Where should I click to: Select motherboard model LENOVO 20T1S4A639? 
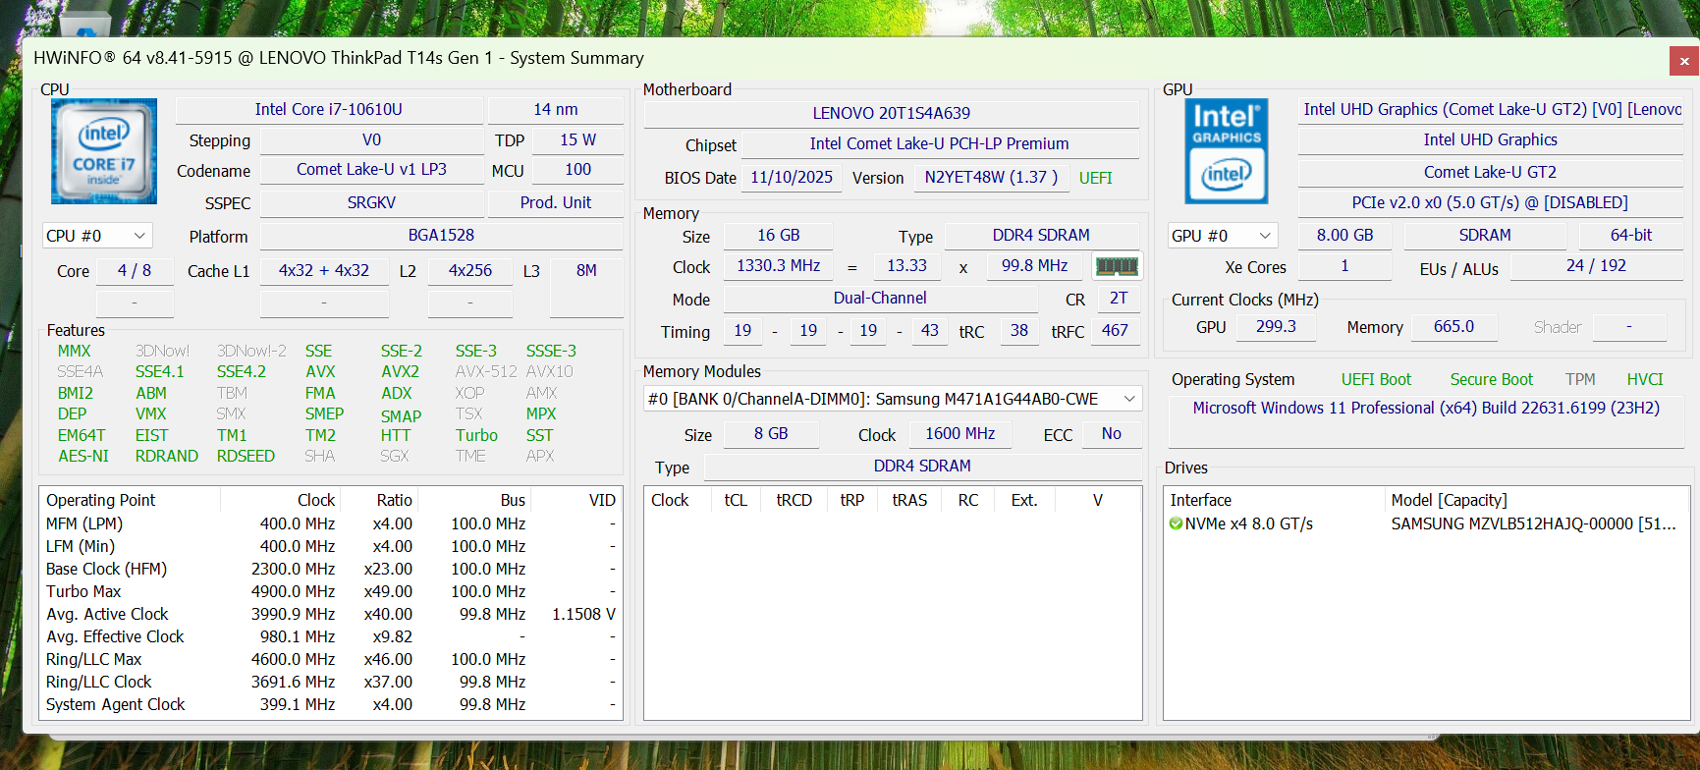click(x=892, y=113)
